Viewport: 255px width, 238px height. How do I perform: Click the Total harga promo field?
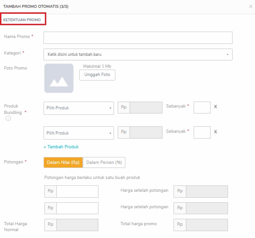pyautogui.click(x=206, y=225)
